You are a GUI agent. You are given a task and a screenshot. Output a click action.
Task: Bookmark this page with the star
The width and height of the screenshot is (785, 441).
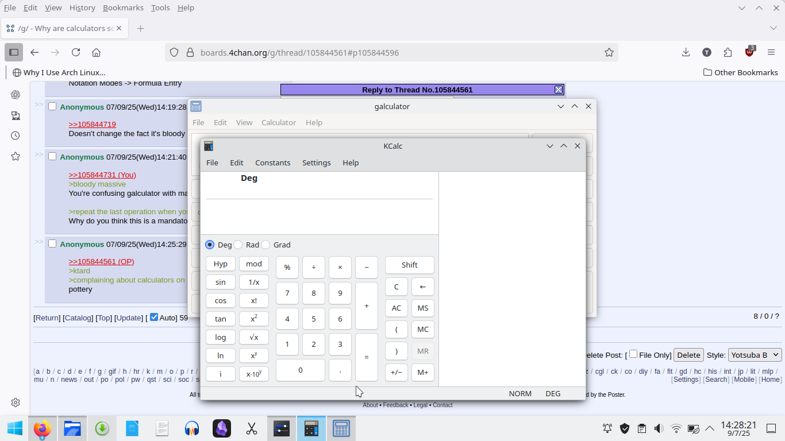pyautogui.click(x=609, y=52)
